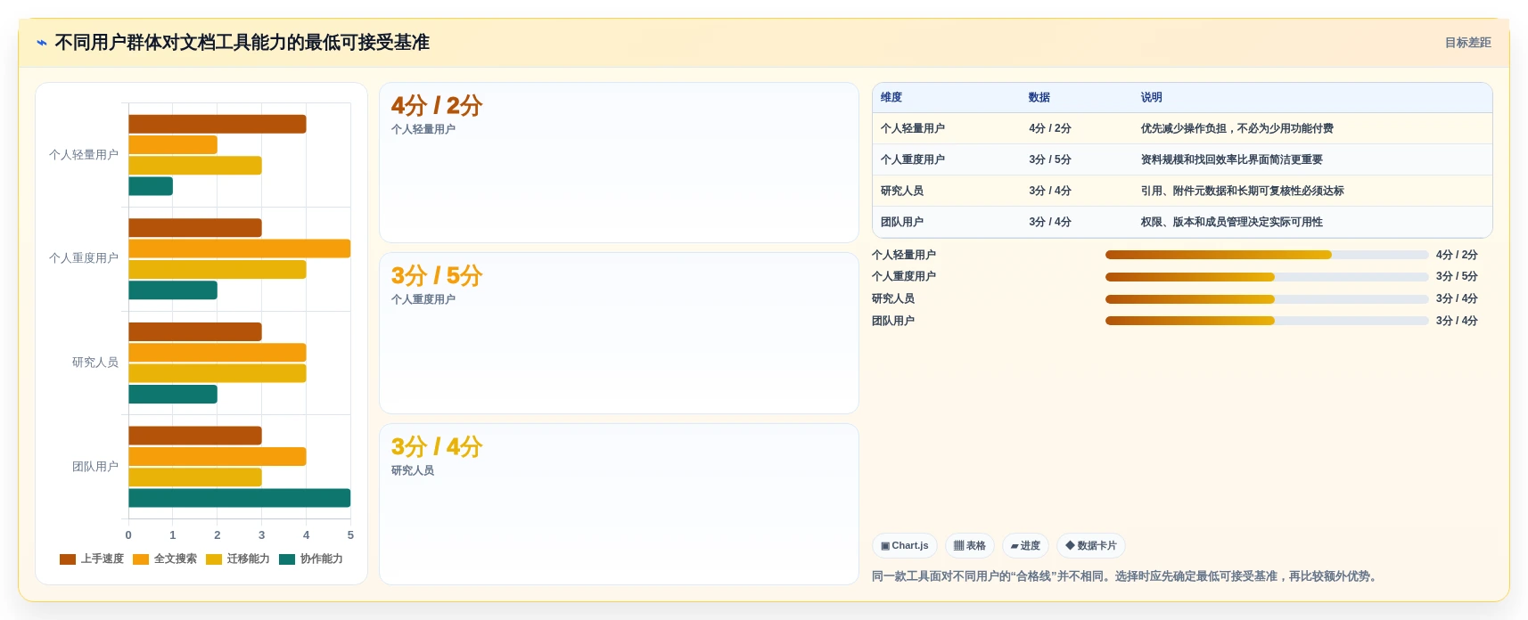Click the 个人轻量用户 chart axis label
Screen dimensions: 1528x620
[84, 155]
